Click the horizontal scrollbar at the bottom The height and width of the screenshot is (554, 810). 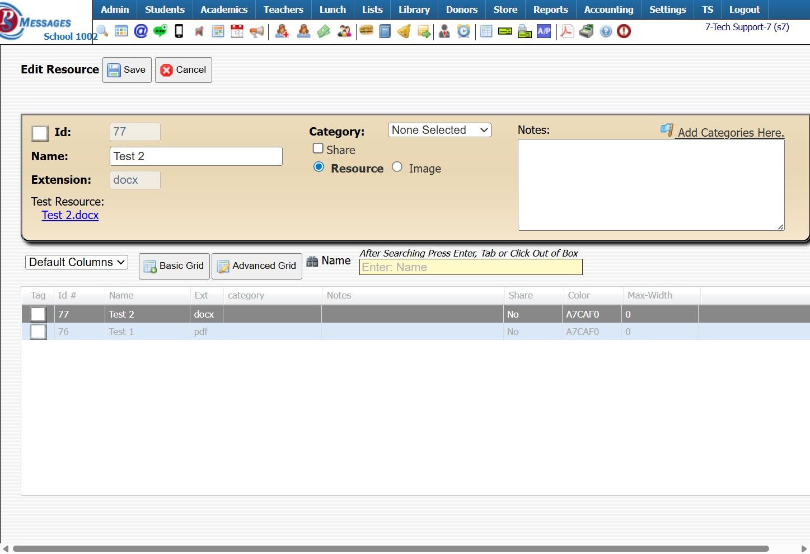(391, 549)
